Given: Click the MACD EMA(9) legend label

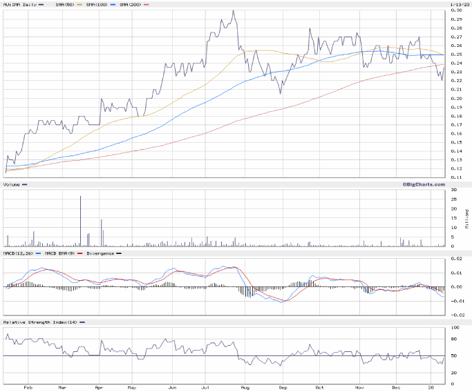Looking at the screenshot, I should click(53, 254).
